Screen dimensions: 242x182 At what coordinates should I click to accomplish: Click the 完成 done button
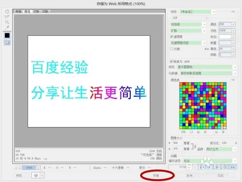[220, 175]
